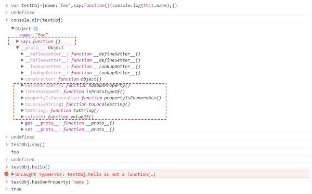Viewport: 312px width, 194px height.
Task: Select the name: "foo" property row
Action: [34, 35]
